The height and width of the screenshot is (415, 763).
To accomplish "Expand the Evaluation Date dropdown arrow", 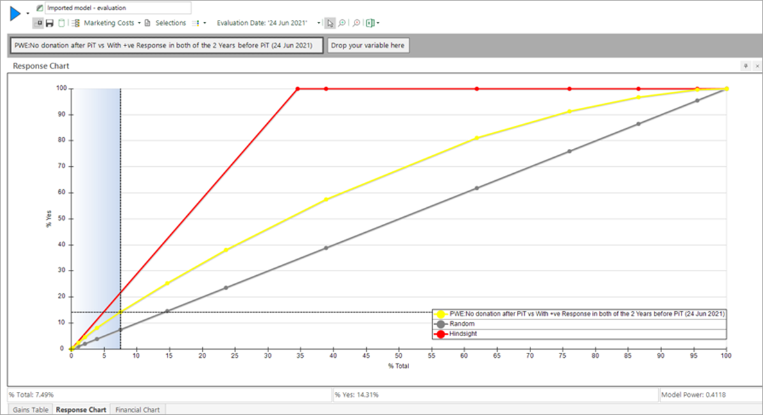I will pos(319,23).
